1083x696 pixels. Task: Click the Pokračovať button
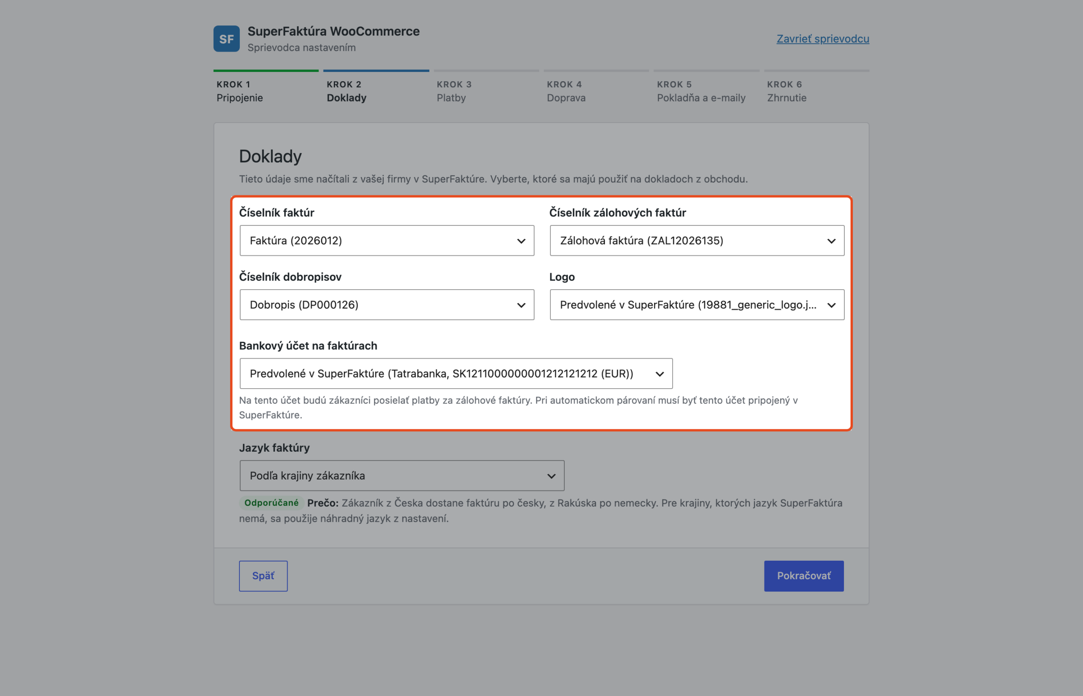pos(803,576)
